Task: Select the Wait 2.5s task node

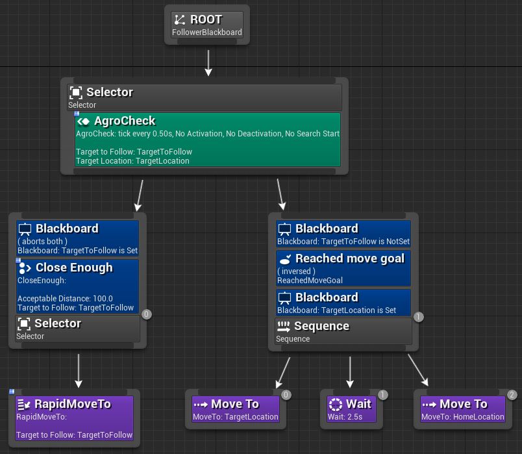Action: tap(351, 409)
